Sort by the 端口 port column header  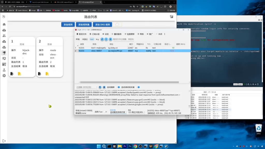131,44
